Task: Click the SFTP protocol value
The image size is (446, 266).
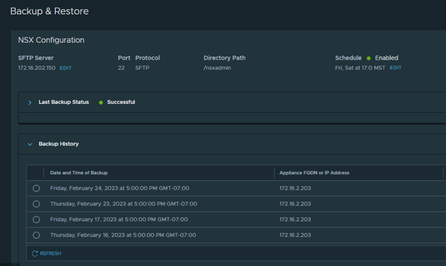Action: [142, 68]
